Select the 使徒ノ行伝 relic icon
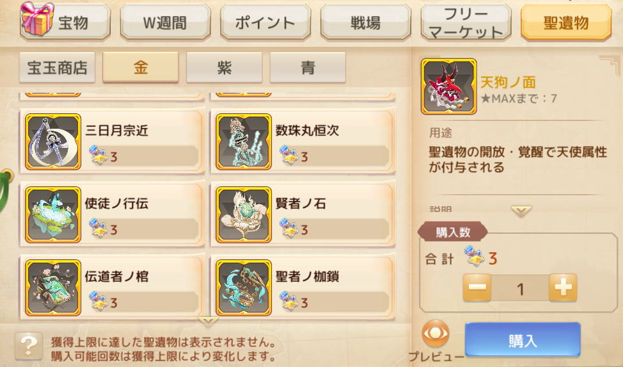 pos(53,215)
